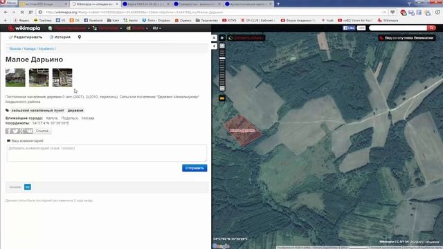Open the VK bookmark
This screenshot has height=249, width=443.
(x=60, y=20)
